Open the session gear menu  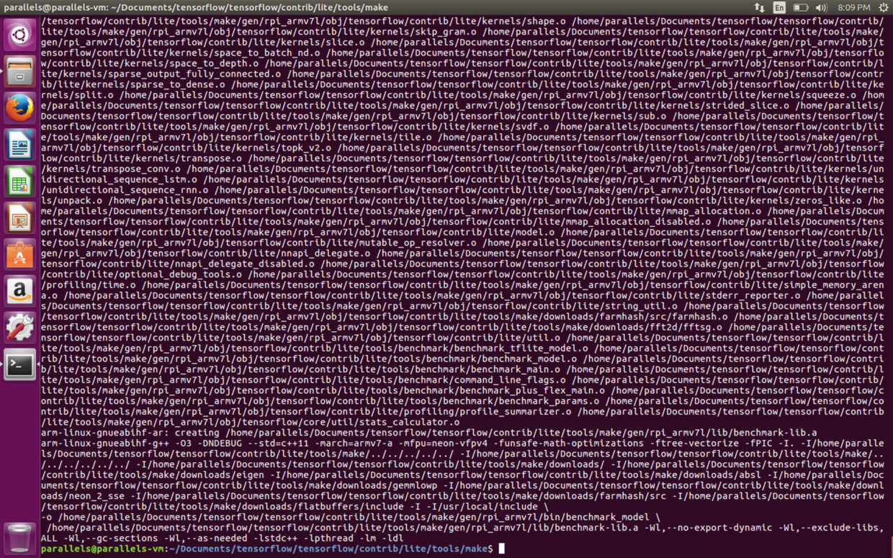coord(881,7)
